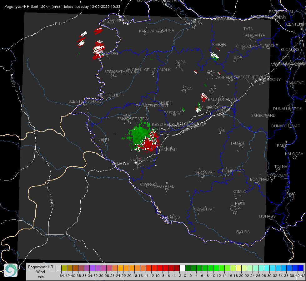Click the CELLDOMOLK city label
The height and width of the screenshot is (281, 306).
pos(158,70)
